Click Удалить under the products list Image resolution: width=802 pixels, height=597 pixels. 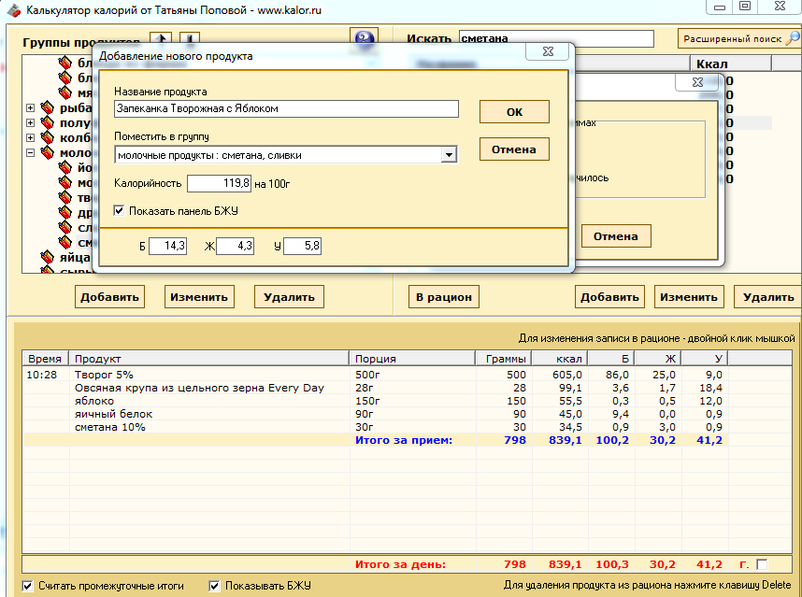click(768, 297)
